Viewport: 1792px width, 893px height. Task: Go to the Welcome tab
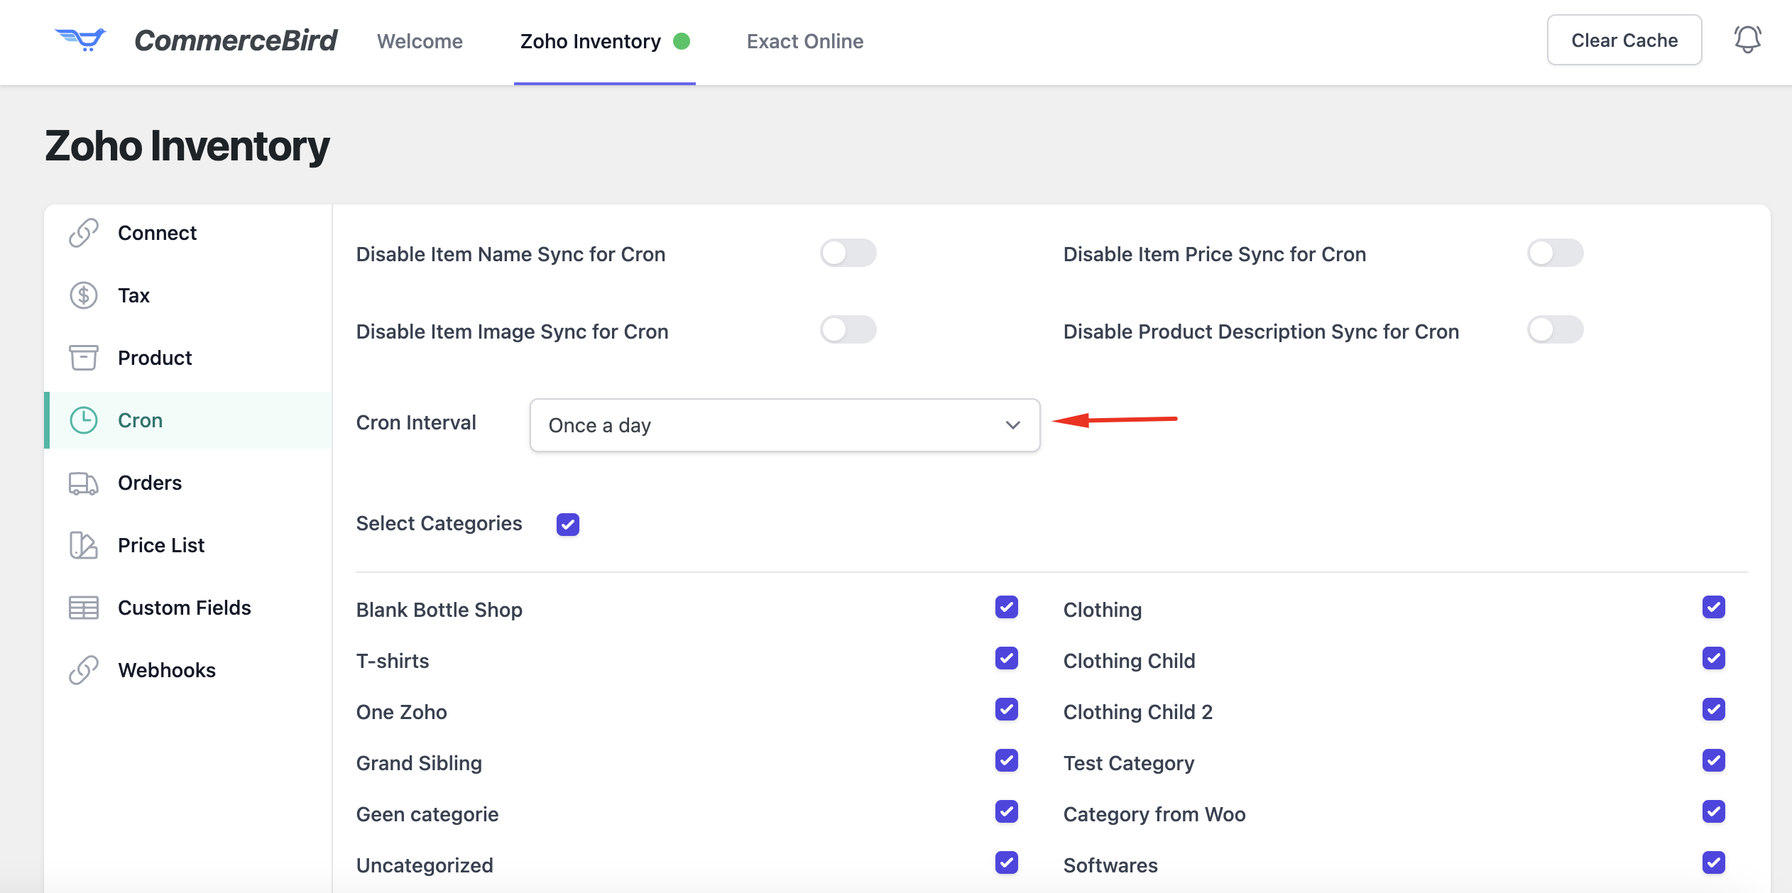420,41
